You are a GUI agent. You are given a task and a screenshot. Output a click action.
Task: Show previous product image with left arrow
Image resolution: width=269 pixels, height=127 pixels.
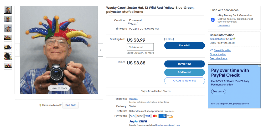(x=17, y=50)
